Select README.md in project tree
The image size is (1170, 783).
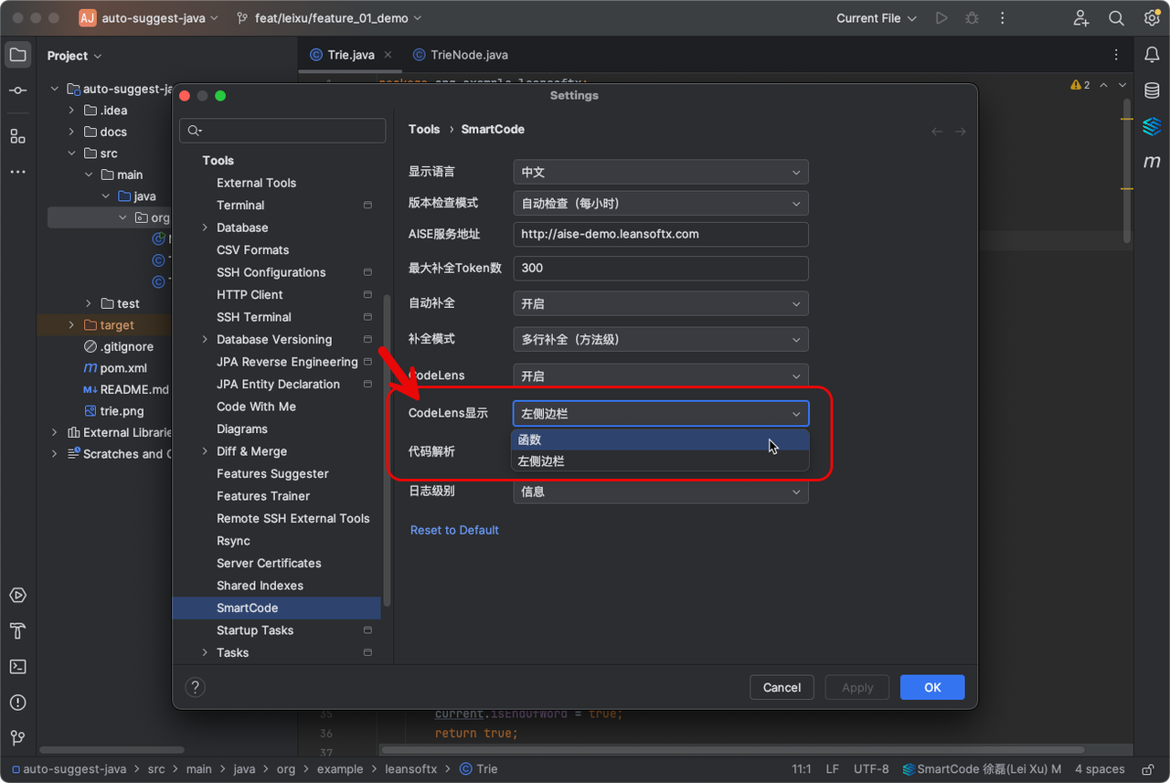[x=125, y=389]
